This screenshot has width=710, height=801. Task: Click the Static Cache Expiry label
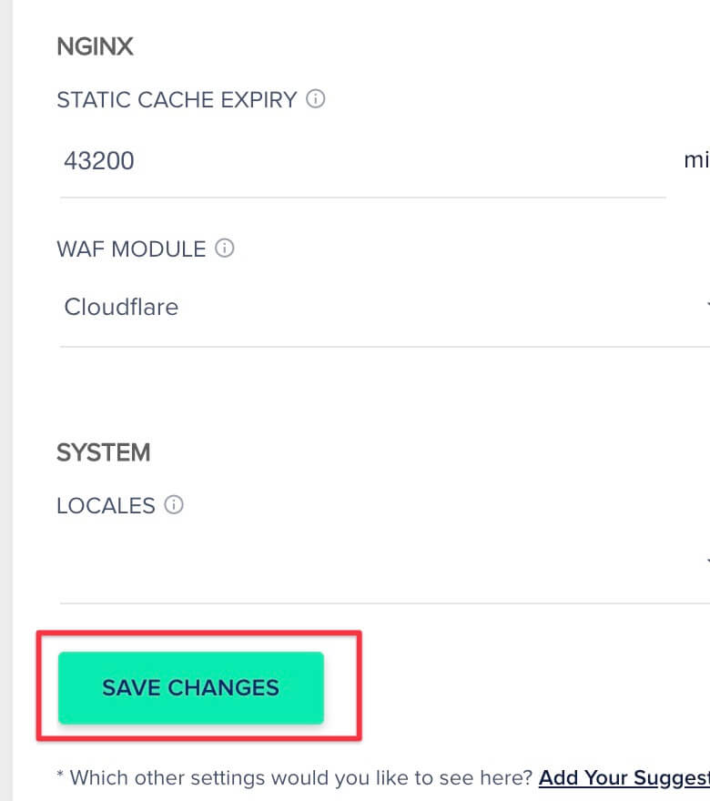click(x=177, y=99)
